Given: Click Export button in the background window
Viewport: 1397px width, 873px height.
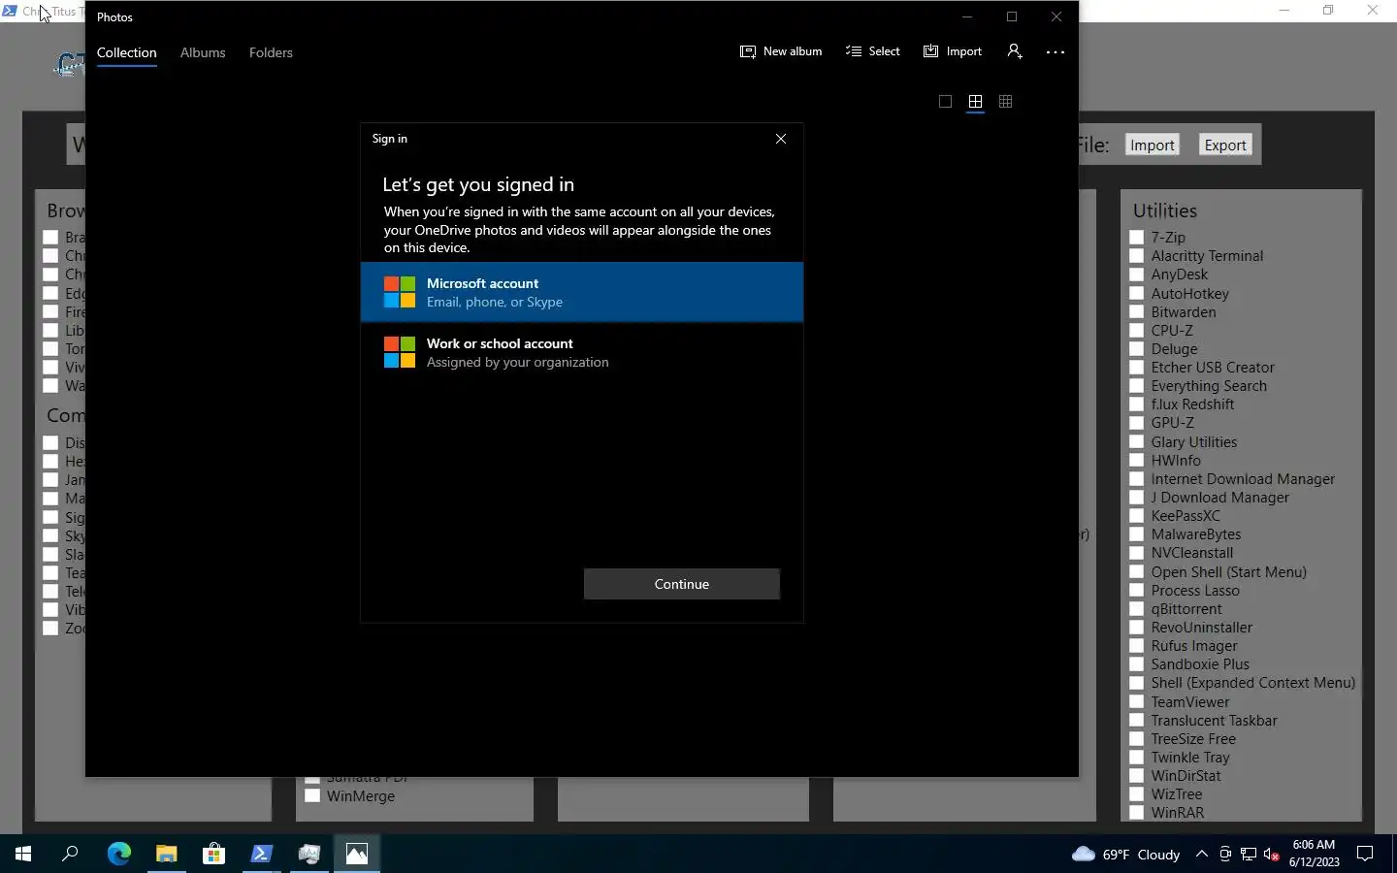Looking at the screenshot, I should coord(1224,145).
